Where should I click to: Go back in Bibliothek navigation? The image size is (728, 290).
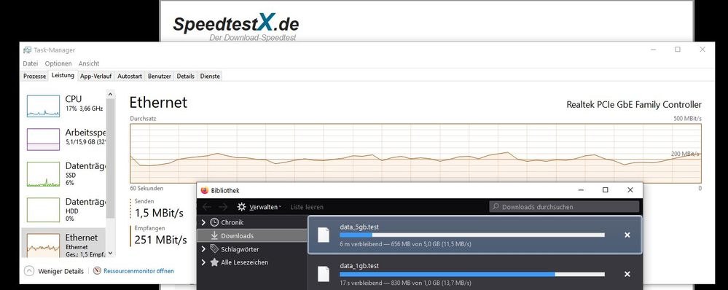207,207
